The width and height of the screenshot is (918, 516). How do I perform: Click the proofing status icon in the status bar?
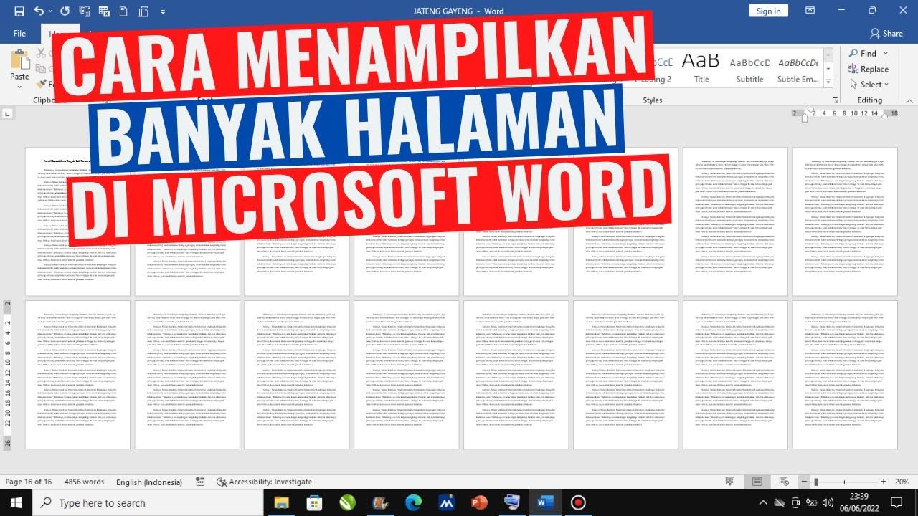(200, 482)
